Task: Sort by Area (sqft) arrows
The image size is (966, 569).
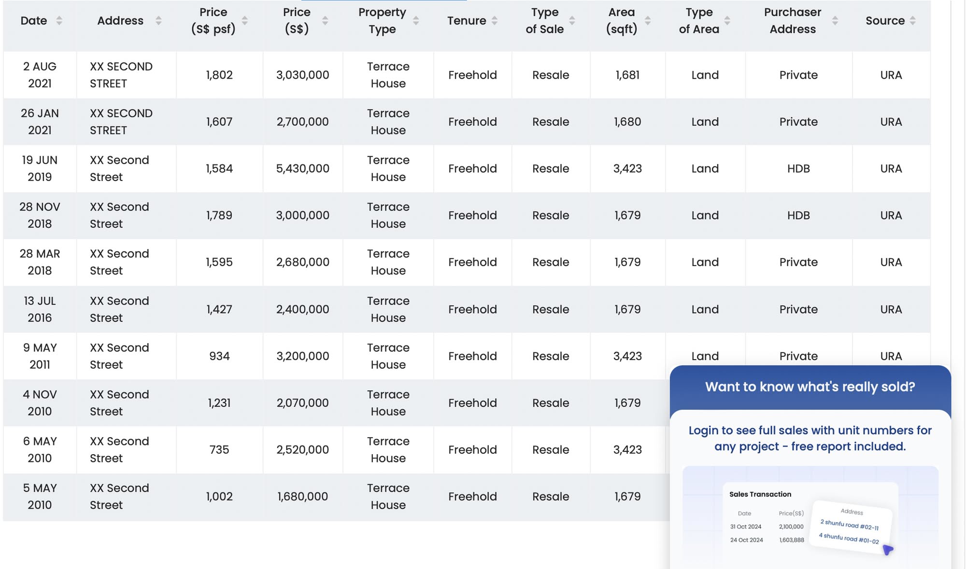Action: point(648,21)
